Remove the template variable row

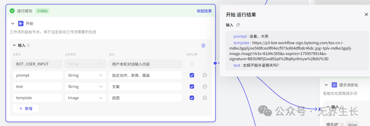(x=205, y=98)
